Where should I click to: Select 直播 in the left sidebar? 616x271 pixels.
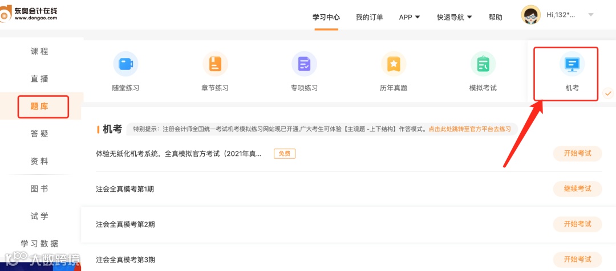40,79
